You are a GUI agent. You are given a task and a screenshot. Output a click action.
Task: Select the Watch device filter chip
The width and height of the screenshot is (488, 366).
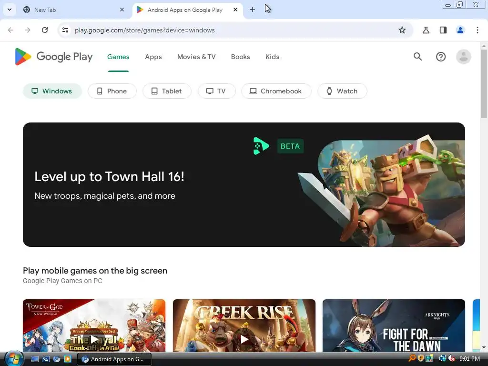342,91
